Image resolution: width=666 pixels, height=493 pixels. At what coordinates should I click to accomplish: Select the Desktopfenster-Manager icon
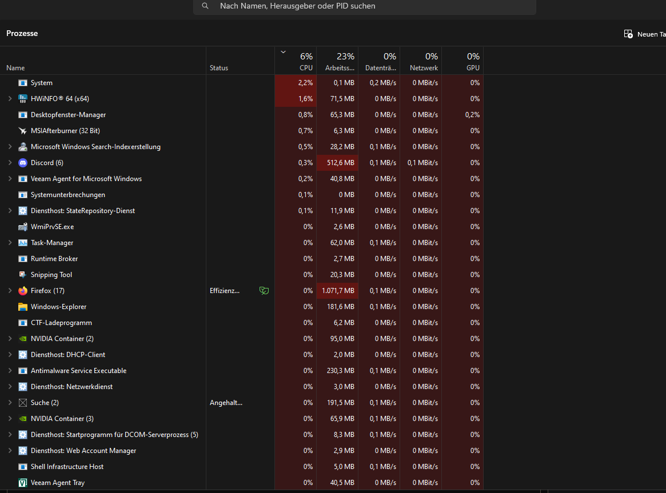[23, 115]
